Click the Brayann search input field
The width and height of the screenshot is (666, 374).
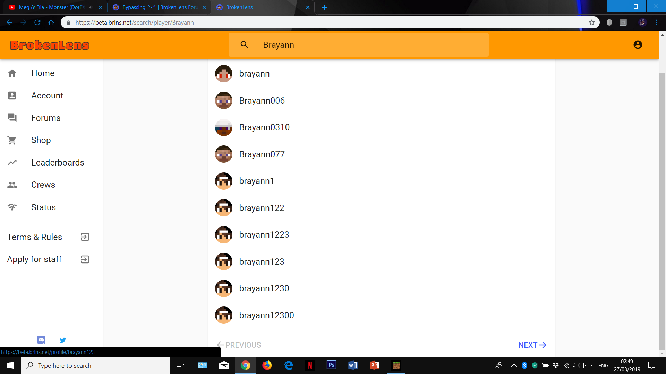tap(359, 45)
